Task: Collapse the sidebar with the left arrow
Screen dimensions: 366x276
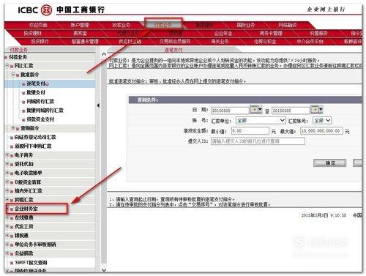Action: click(98, 105)
